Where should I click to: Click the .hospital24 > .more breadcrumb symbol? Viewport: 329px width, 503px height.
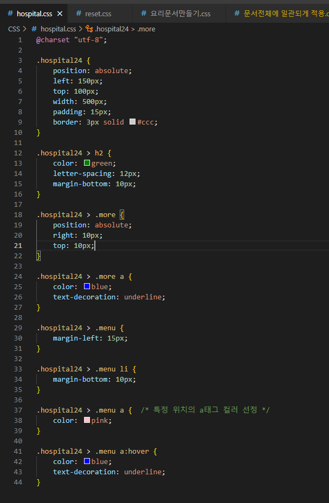pos(120,29)
